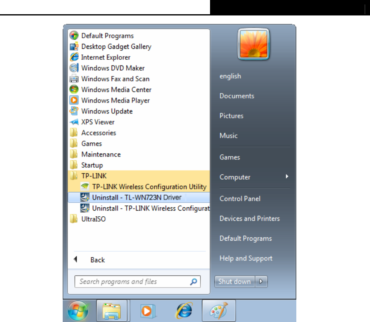Launch Desktop Gadget Gallery icon
This screenshot has width=370, height=322.
click(x=74, y=46)
